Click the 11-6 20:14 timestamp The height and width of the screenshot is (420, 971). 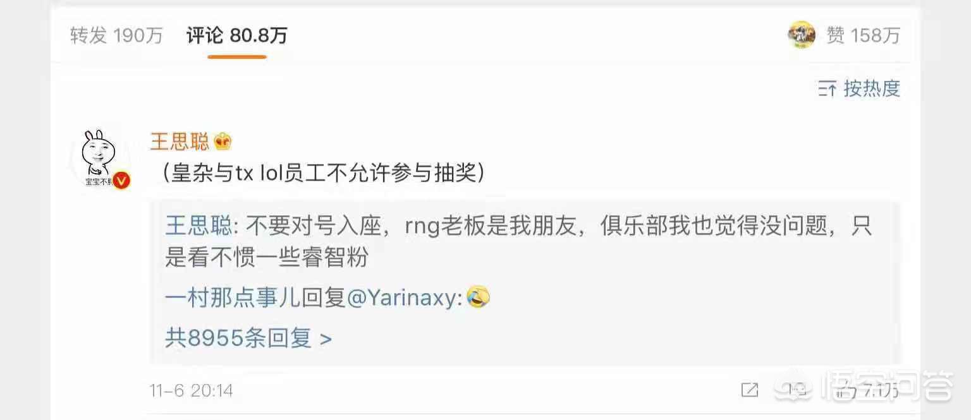pyautogui.click(x=192, y=391)
